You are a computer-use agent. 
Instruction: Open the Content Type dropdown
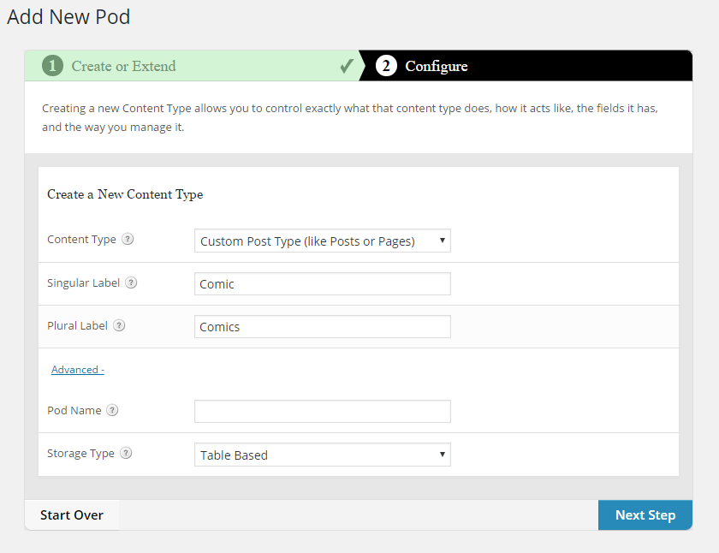322,241
